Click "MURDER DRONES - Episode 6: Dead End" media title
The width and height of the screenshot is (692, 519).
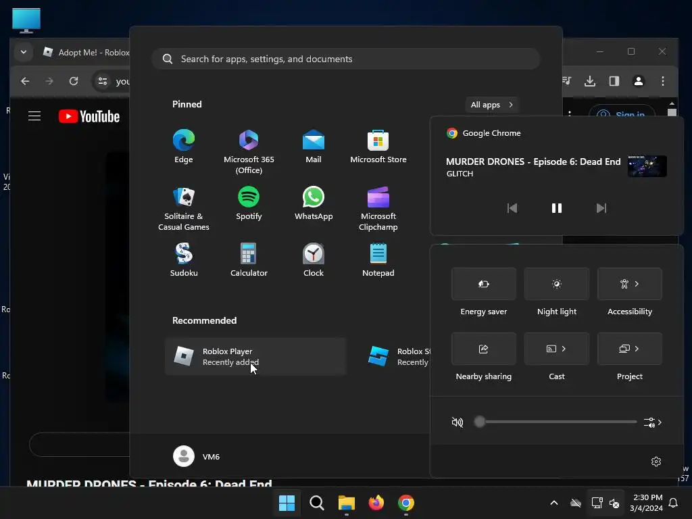pos(533,162)
